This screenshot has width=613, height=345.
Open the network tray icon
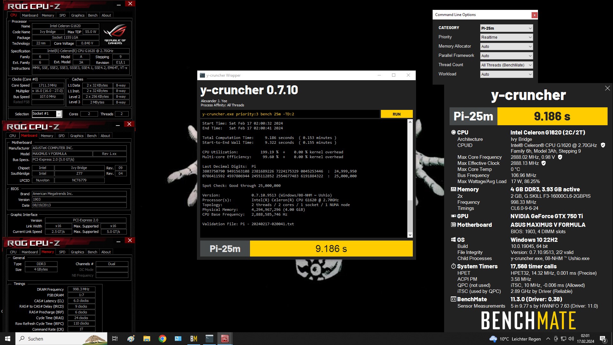click(564, 339)
